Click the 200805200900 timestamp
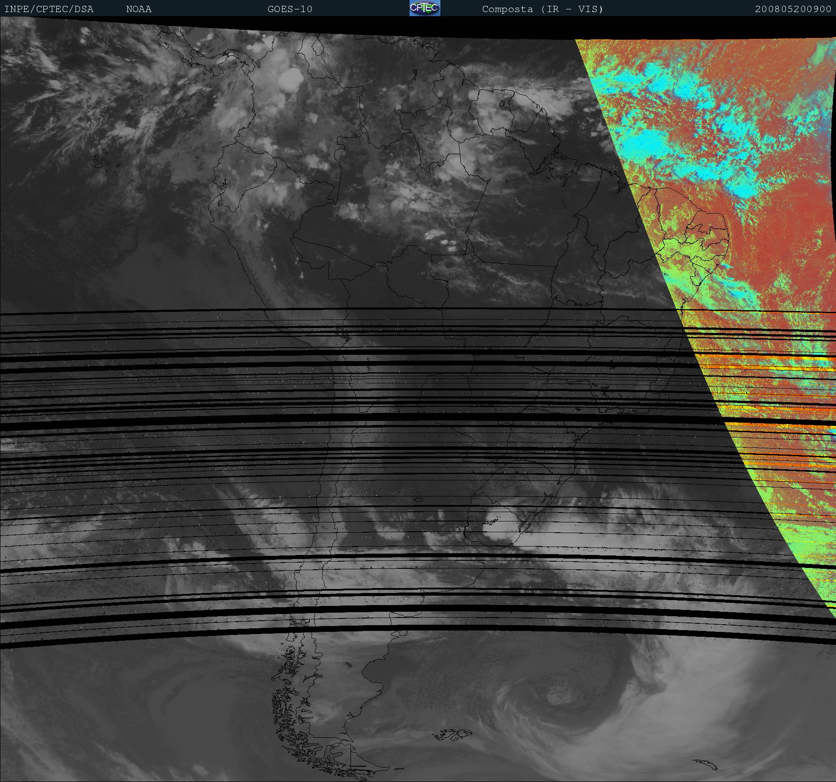836x782 pixels. [x=793, y=9]
